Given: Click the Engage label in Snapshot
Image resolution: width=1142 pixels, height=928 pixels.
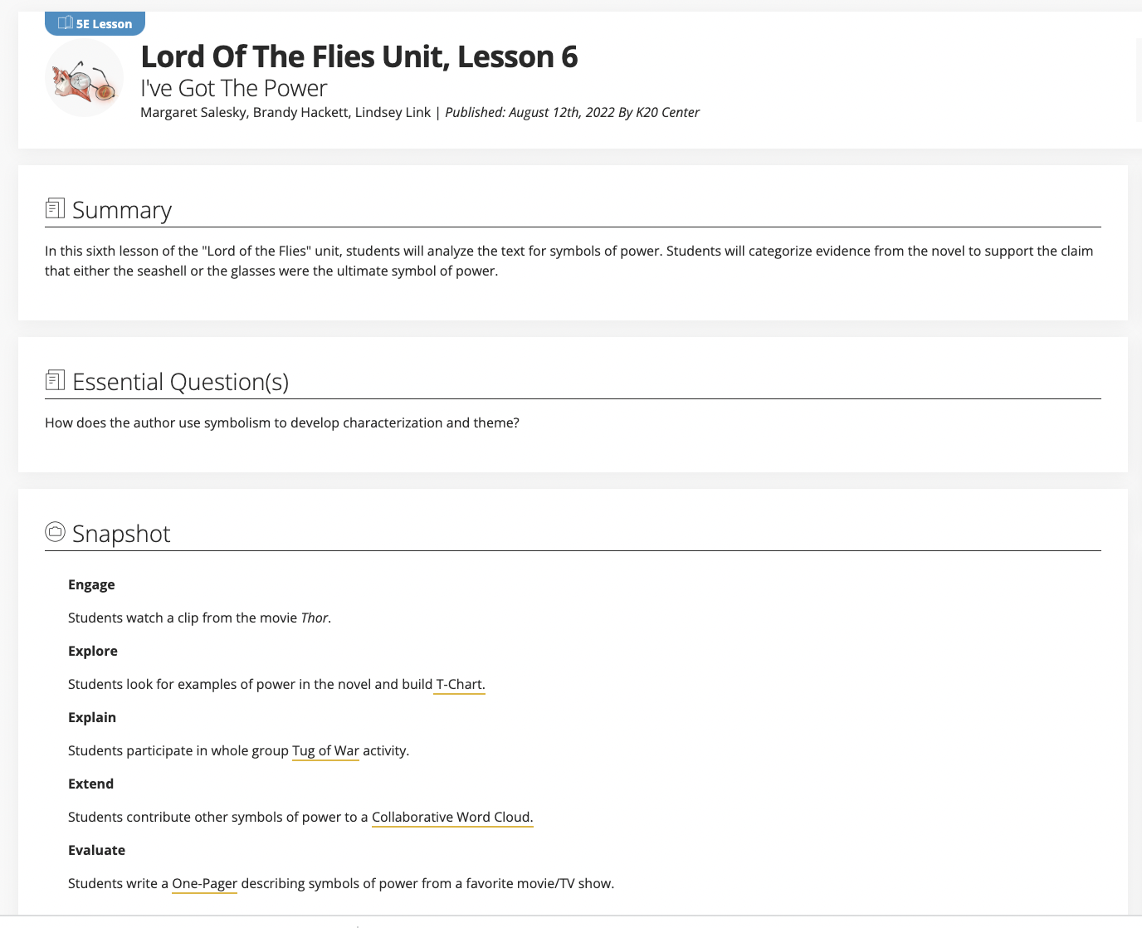Looking at the screenshot, I should 91,584.
